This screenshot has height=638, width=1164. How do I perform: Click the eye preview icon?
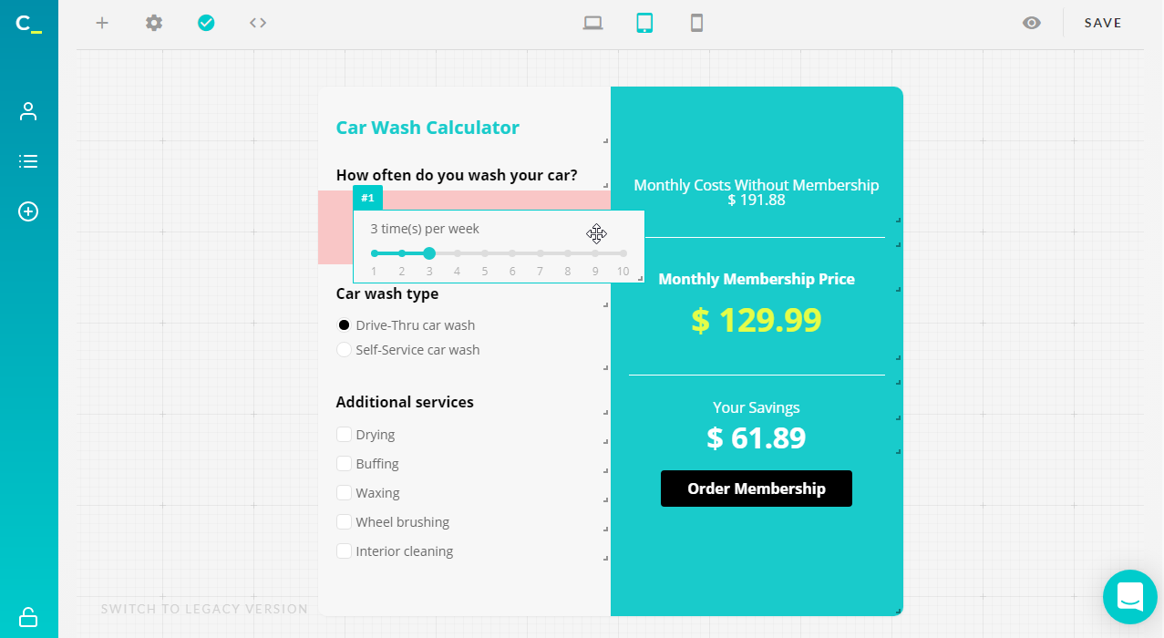point(1031,22)
